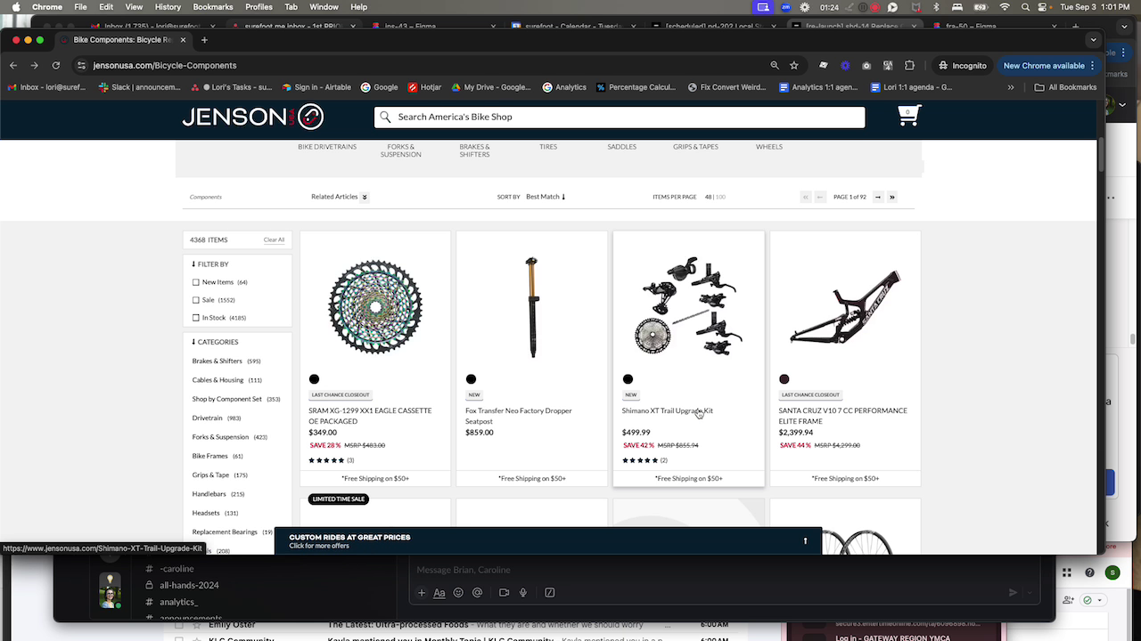
Task: Show hidden bookmarks overflow chevron
Action: click(1010, 87)
